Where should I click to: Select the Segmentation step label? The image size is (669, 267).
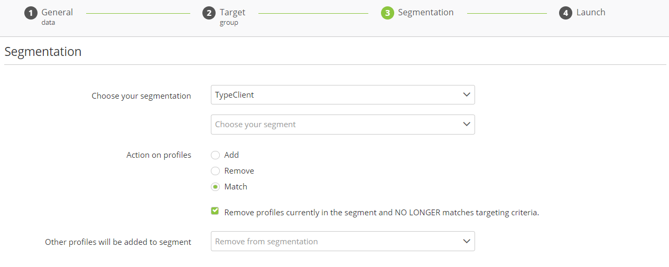click(425, 12)
